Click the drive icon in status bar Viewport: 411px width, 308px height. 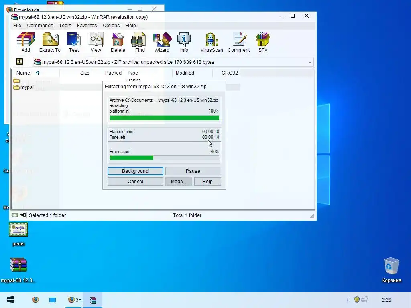coord(15,215)
